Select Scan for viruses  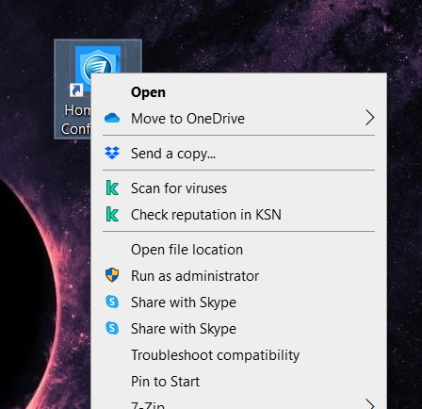[239, 188]
